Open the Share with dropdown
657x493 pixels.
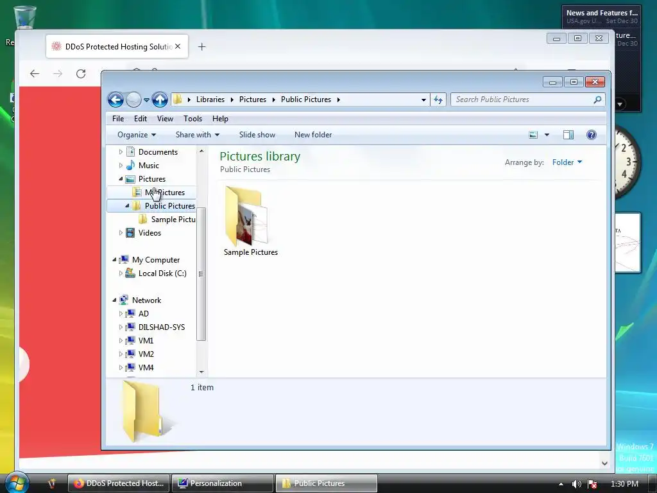click(198, 135)
